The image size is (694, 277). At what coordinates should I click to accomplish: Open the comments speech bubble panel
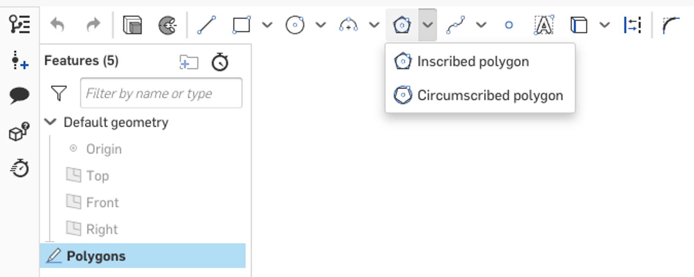coord(20,95)
